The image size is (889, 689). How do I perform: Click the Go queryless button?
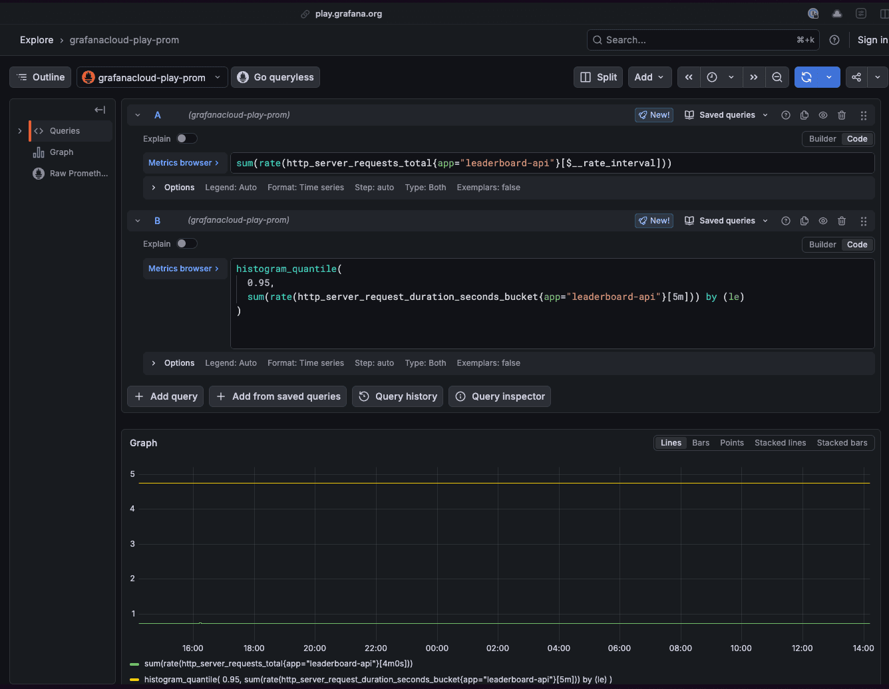[275, 77]
